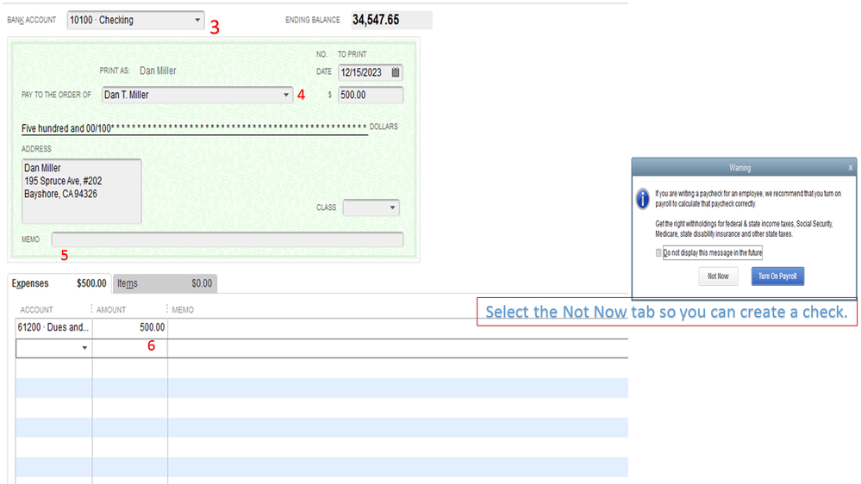Click the Not Now button in Warning dialog

(718, 276)
